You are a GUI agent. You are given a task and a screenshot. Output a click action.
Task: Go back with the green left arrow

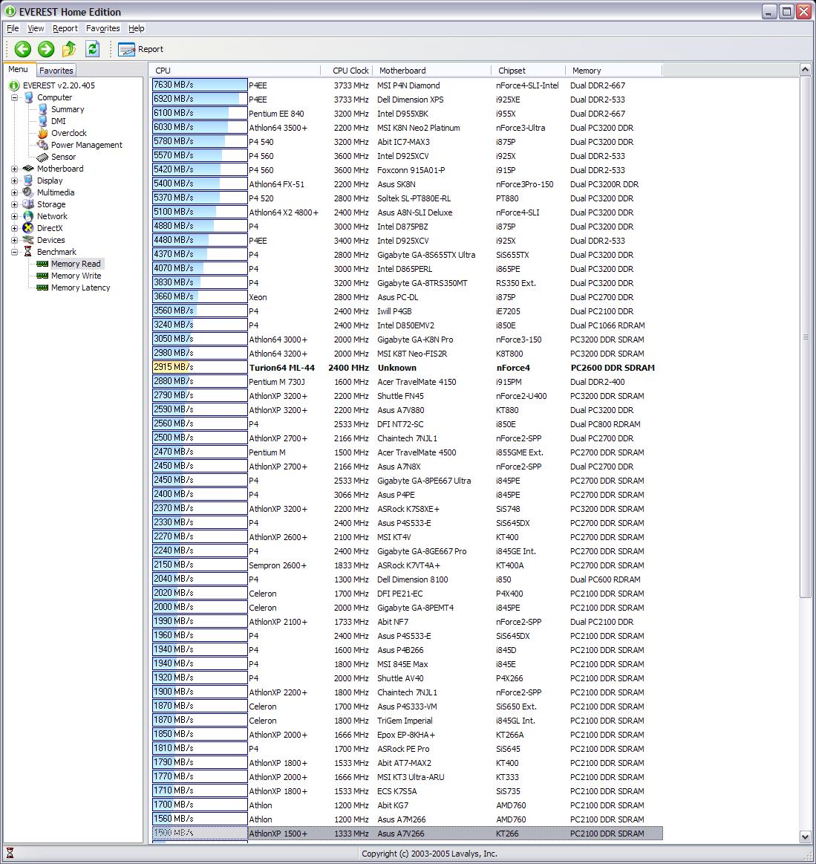coord(22,49)
